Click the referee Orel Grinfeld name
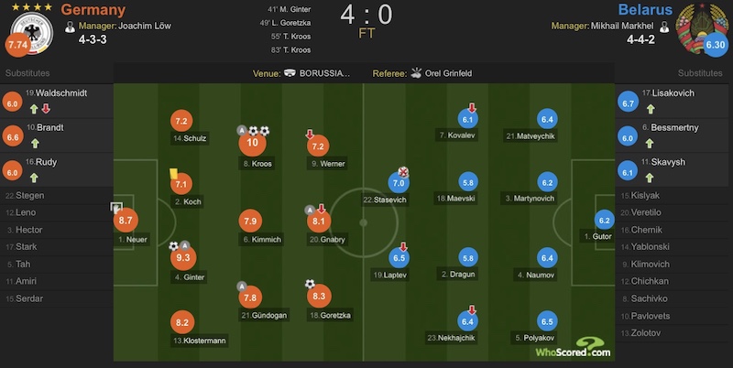The height and width of the screenshot is (368, 733). pyautogui.click(x=448, y=73)
